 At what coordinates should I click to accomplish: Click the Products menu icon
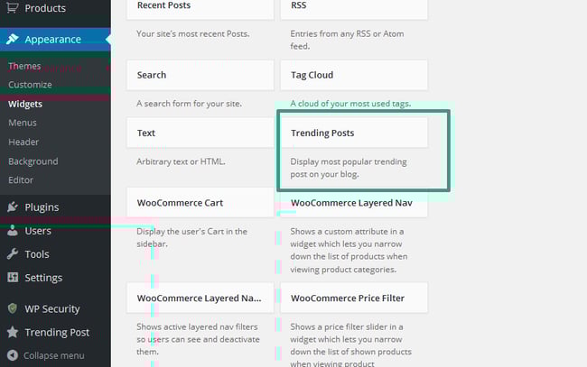[12, 9]
